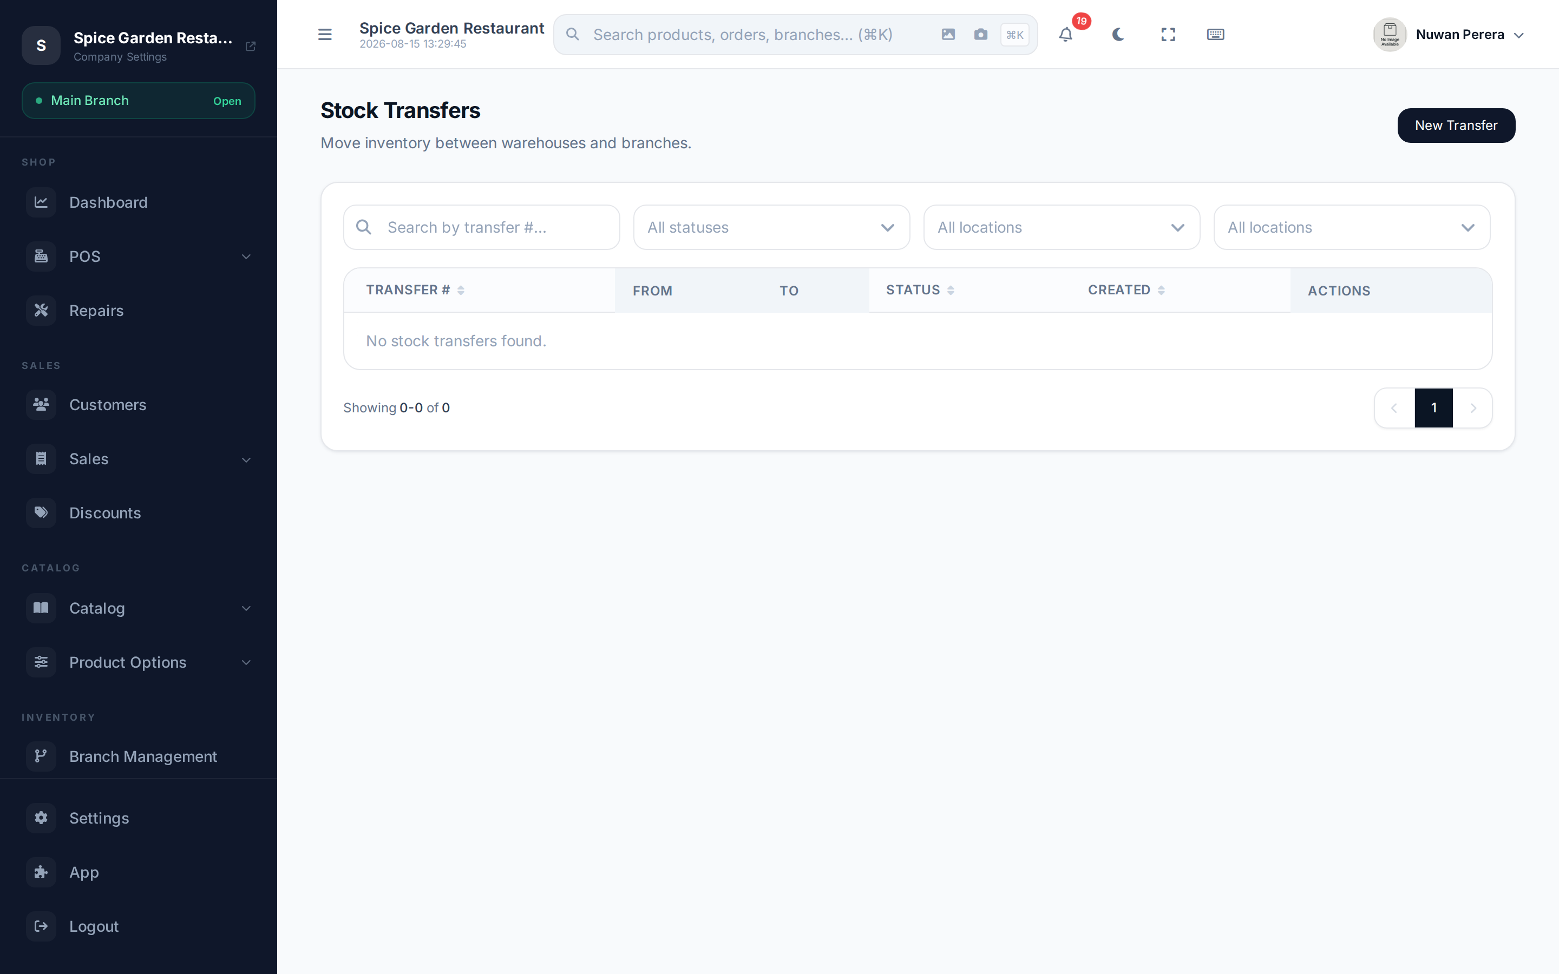Go to page 1 in pagination
Screen dimensions: 1559x974
point(1433,408)
